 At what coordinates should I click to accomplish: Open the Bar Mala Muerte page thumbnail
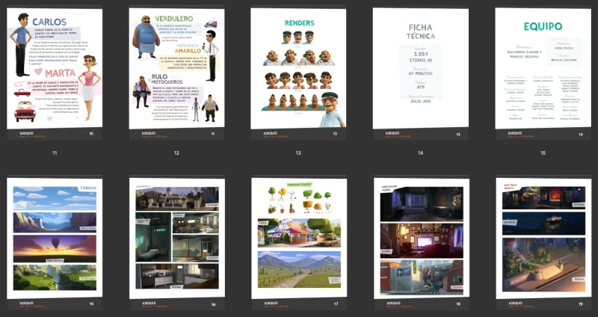coord(544,244)
